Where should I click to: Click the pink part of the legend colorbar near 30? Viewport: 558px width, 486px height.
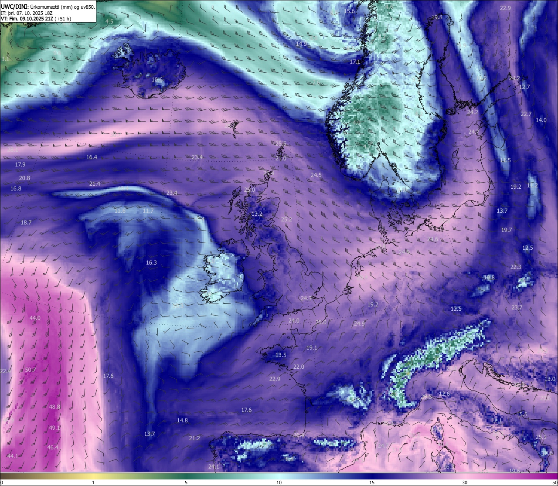[x=465, y=476]
